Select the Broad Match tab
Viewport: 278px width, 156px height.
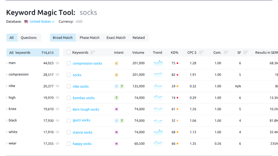click(x=63, y=38)
